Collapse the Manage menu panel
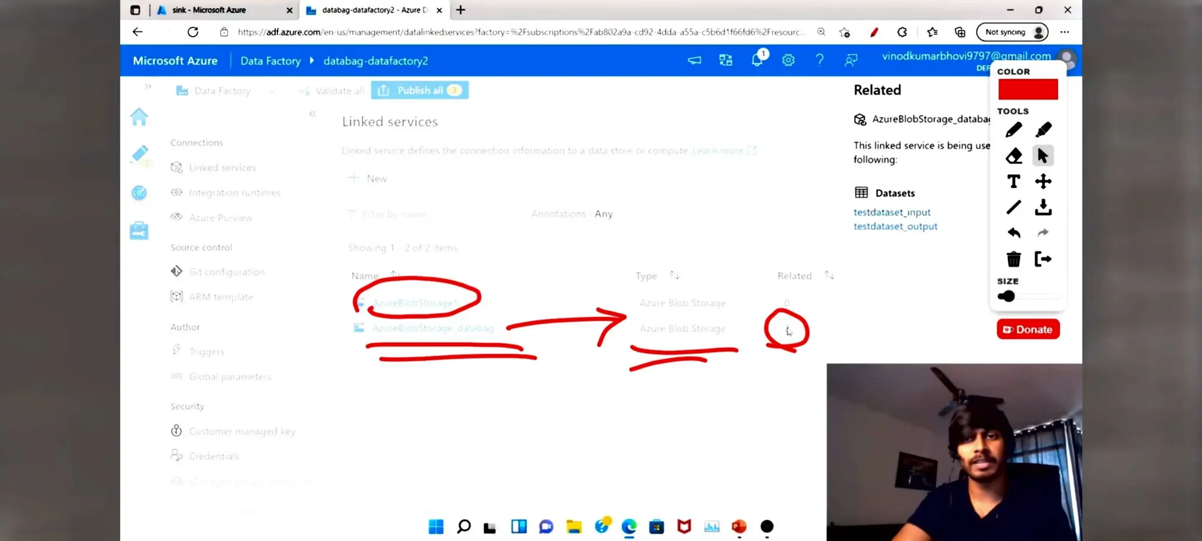 click(313, 114)
